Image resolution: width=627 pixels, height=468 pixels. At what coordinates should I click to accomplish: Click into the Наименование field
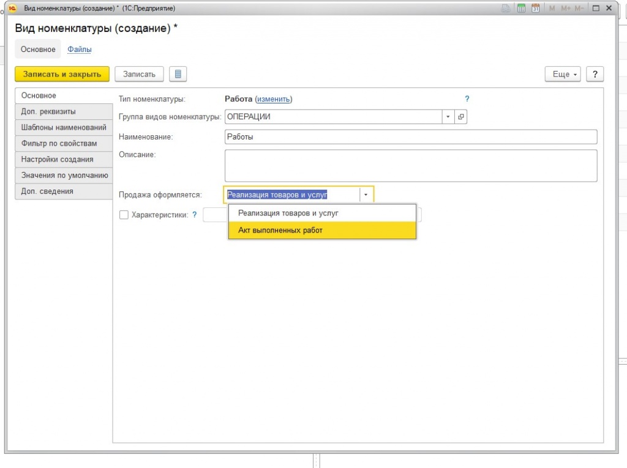(410, 137)
